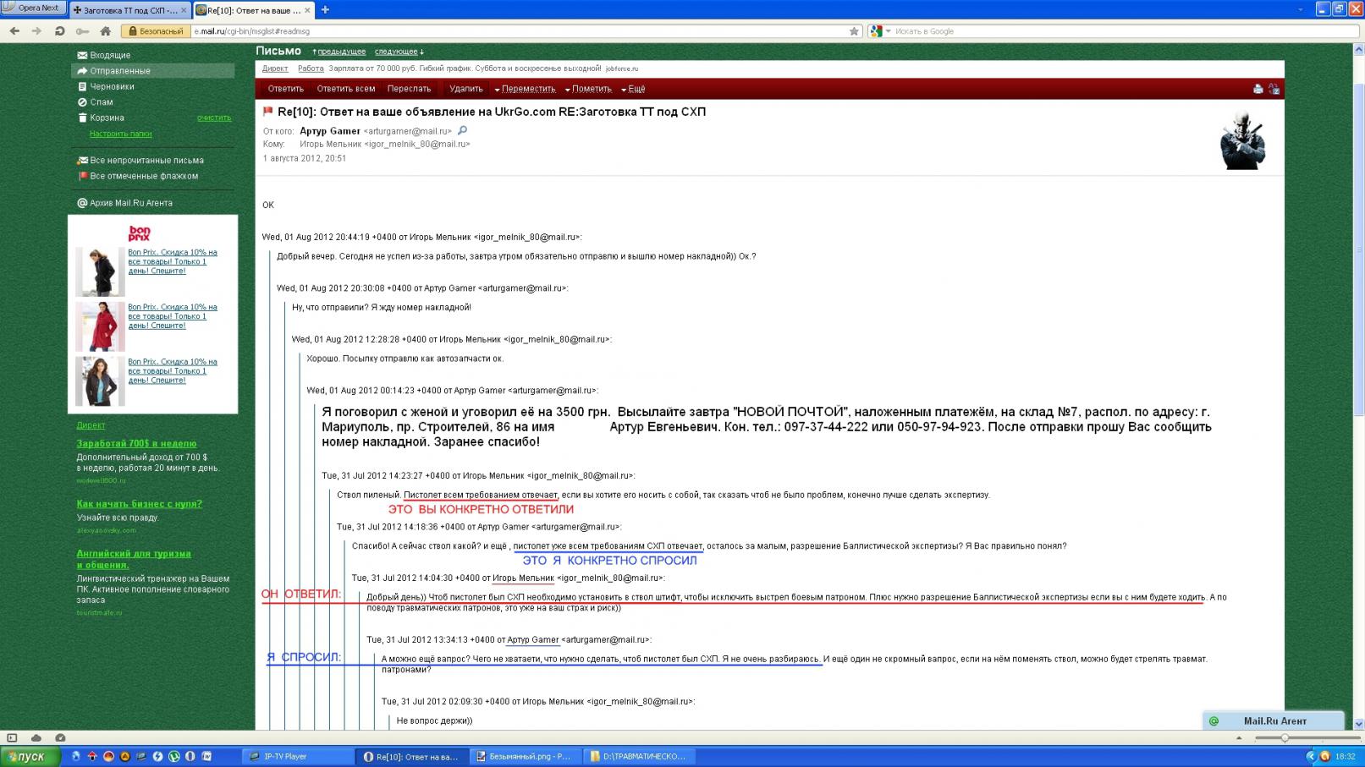Go to the browser home page icon
1365x767 pixels.
click(x=105, y=31)
